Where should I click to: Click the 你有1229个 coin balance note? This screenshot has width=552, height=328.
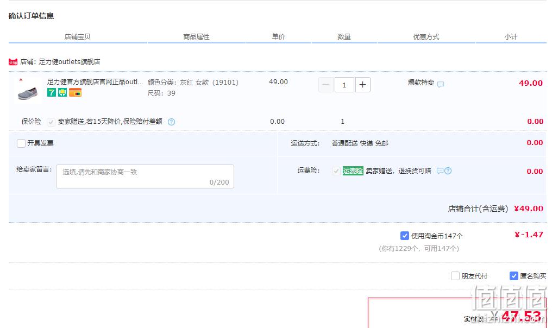(419, 249)
